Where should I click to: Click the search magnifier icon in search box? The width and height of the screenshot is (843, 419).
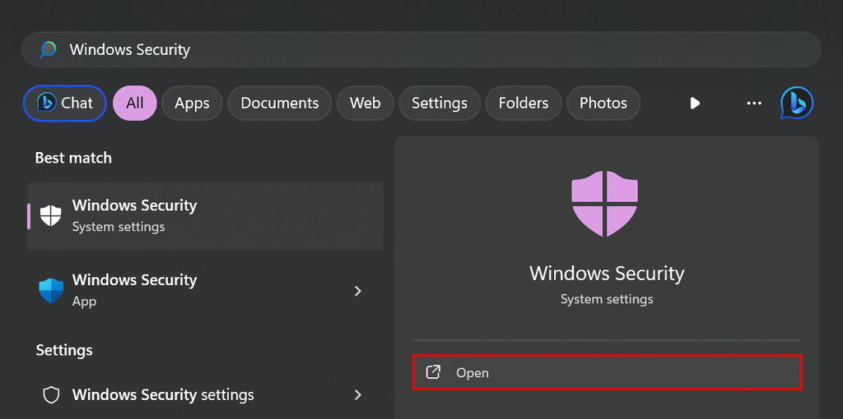pyautogui.click(x=48, y=50)
